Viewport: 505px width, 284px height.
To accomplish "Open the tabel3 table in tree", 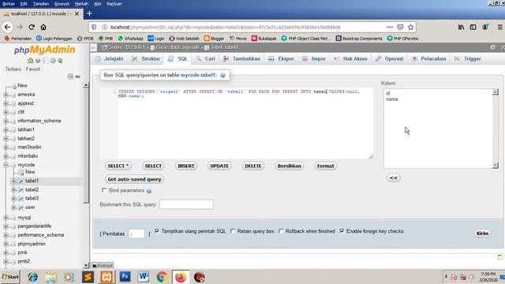I will pos(32,198).
